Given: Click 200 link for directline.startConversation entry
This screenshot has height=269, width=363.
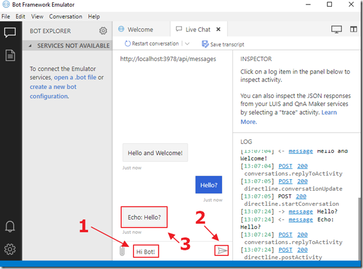Looking at the screenshot, I should coord(301,196).
